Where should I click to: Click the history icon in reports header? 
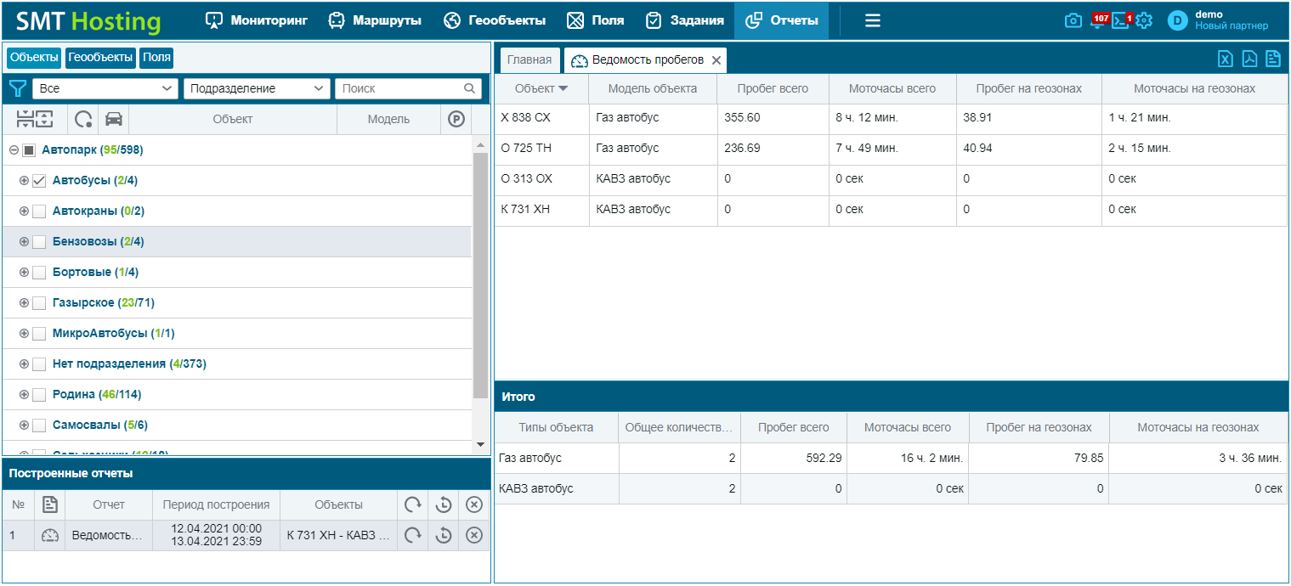443,504
